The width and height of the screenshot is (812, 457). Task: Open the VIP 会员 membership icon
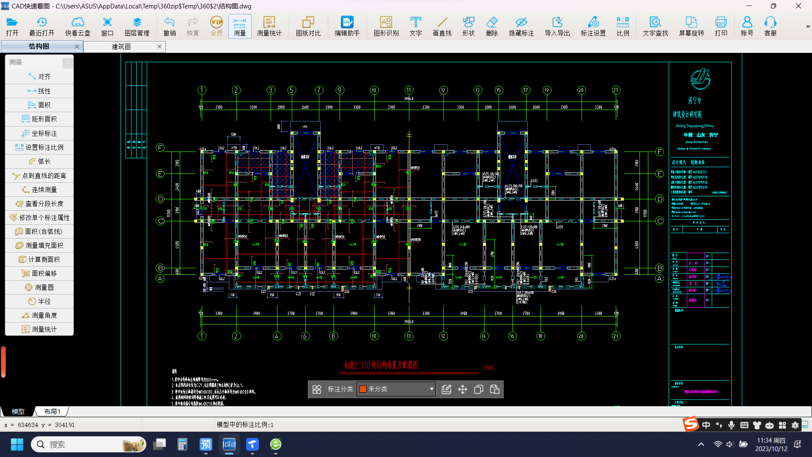point(217,26)
